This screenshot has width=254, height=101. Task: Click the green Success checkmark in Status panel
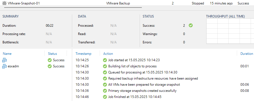click(191, 26)
